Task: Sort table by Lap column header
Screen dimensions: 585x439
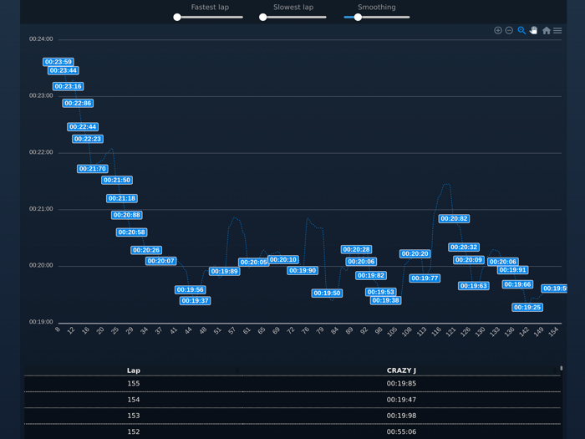Action: tap(133, 370)
